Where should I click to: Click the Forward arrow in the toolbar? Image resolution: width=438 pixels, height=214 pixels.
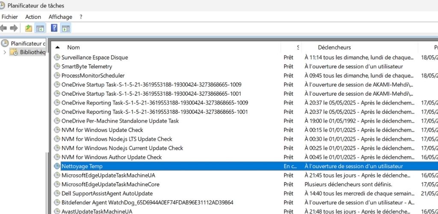[x=14, y=28]
